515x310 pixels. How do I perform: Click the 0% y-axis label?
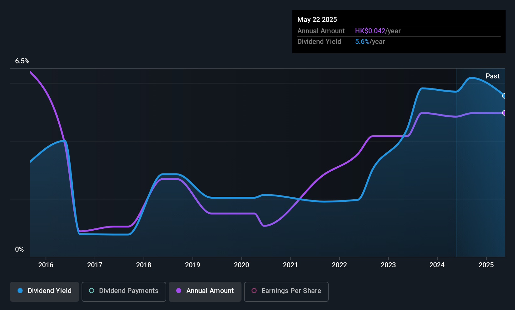coord(19,249)
